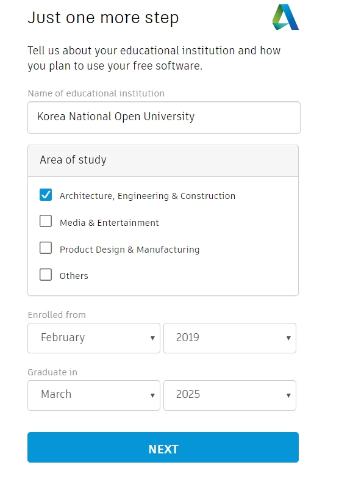Screen dimensions: 339x487
Task: Click the Product Design & Manufacturing label
Action: coord(129,250)
